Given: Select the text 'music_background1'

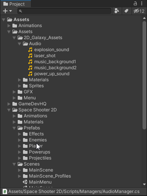Looking at the screenshot, I should (x=55, y=62).
